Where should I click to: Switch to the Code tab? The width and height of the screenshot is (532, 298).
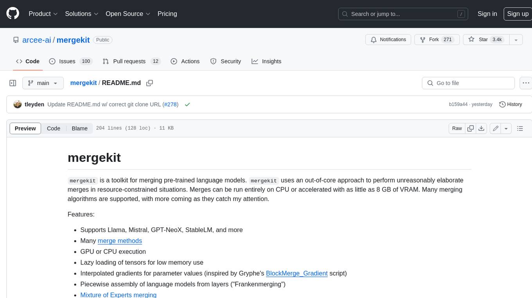point(28,61)
